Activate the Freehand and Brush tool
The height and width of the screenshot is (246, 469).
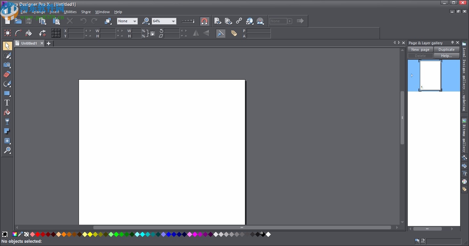point(7,55)
